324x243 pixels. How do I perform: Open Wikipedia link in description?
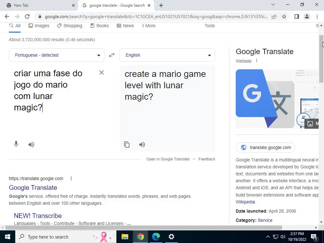click(x=245, y=202)
